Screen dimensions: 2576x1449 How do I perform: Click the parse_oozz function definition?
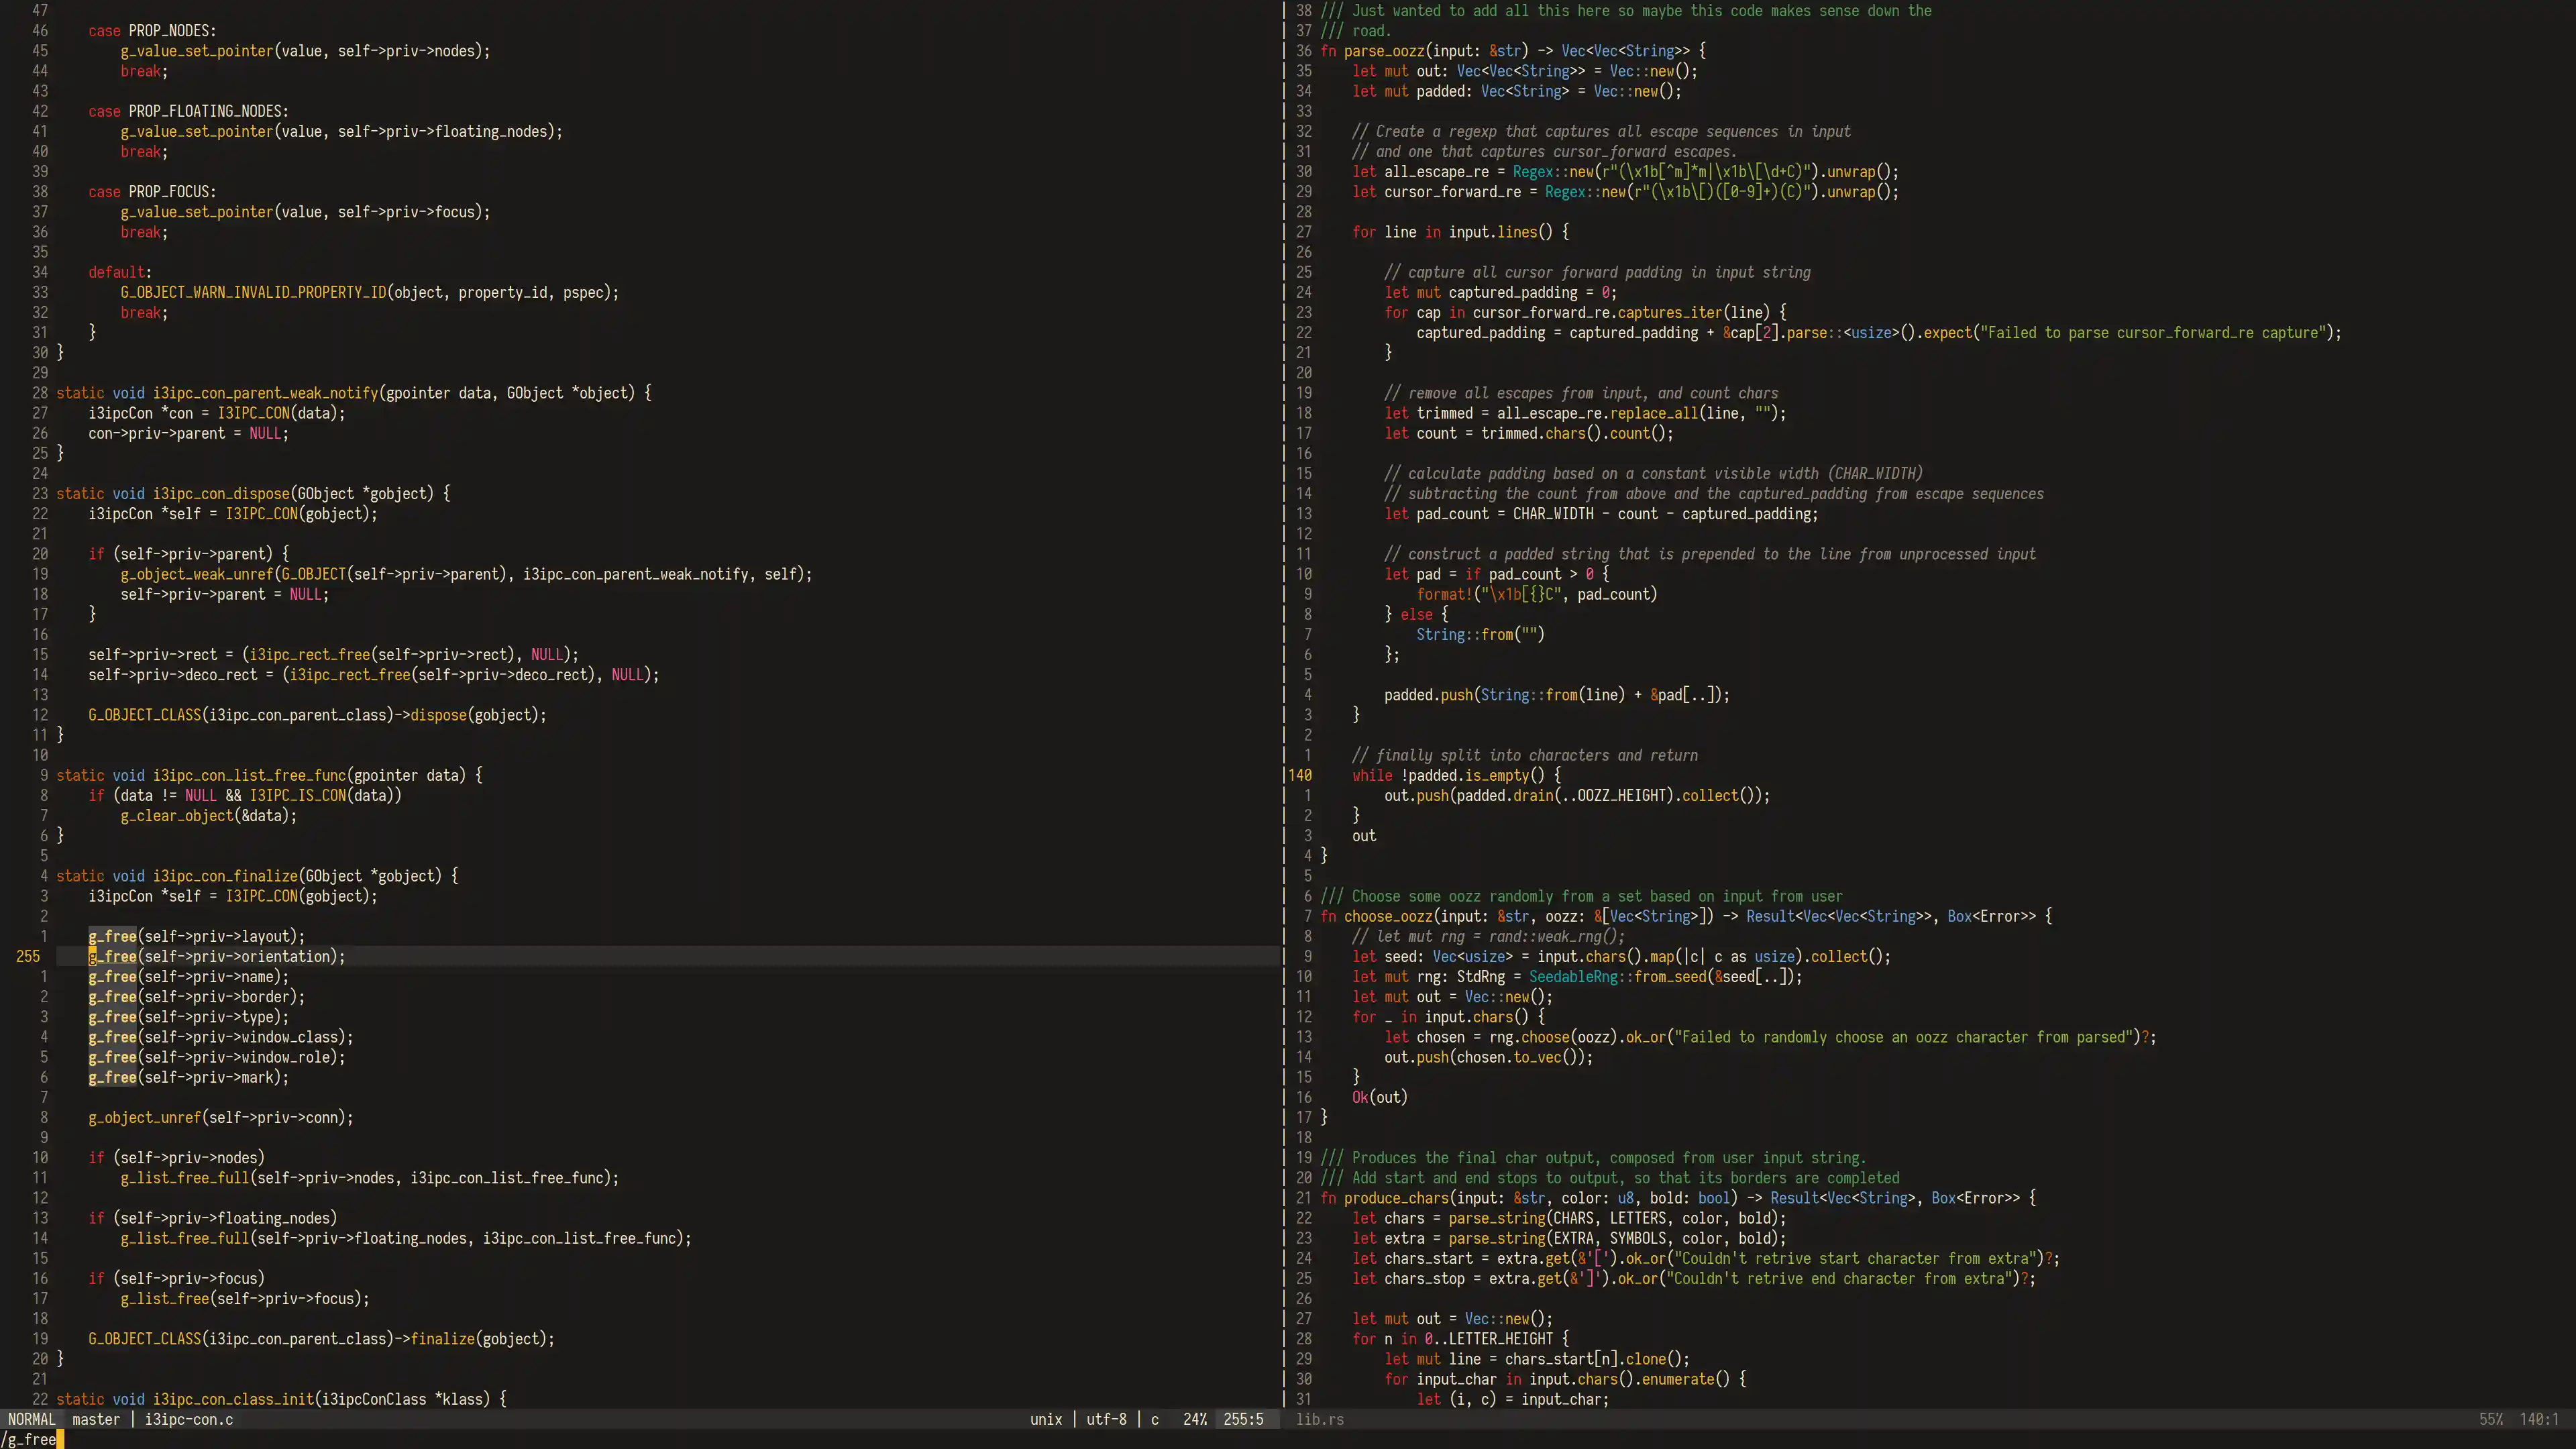tap(1383, 51)
